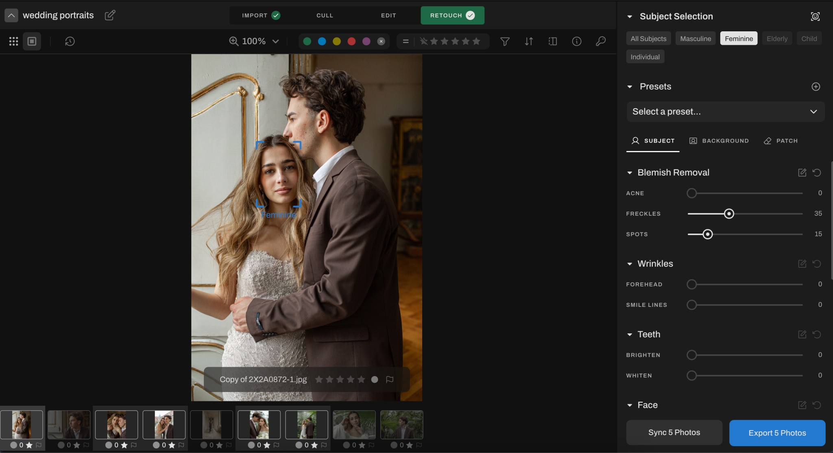
Task: Switch to grid view
Action: pos(13,41)
